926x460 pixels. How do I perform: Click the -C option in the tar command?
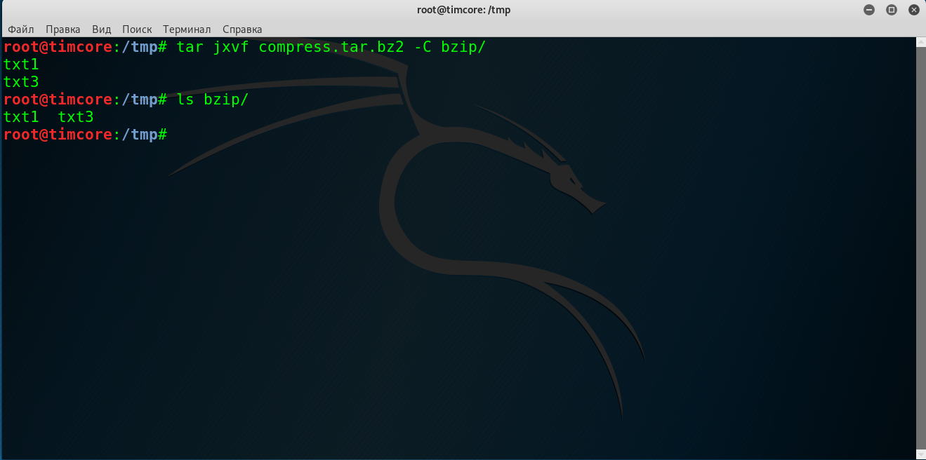pos(421,47)
